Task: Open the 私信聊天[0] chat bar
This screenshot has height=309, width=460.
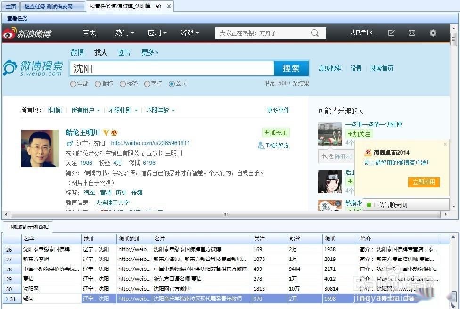Action: (406, 205)
